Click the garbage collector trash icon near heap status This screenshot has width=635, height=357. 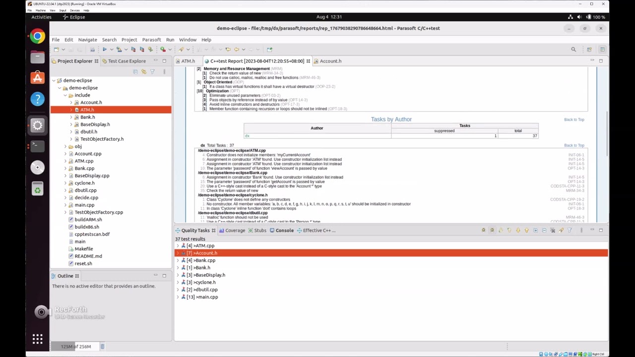102,347
